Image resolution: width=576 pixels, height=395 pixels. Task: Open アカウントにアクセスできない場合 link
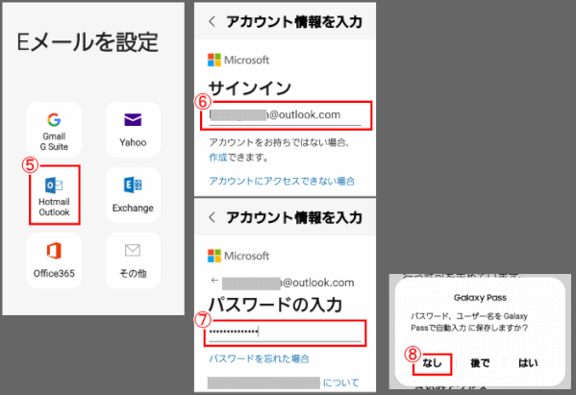pyautogui.click(x=282, y=181)
